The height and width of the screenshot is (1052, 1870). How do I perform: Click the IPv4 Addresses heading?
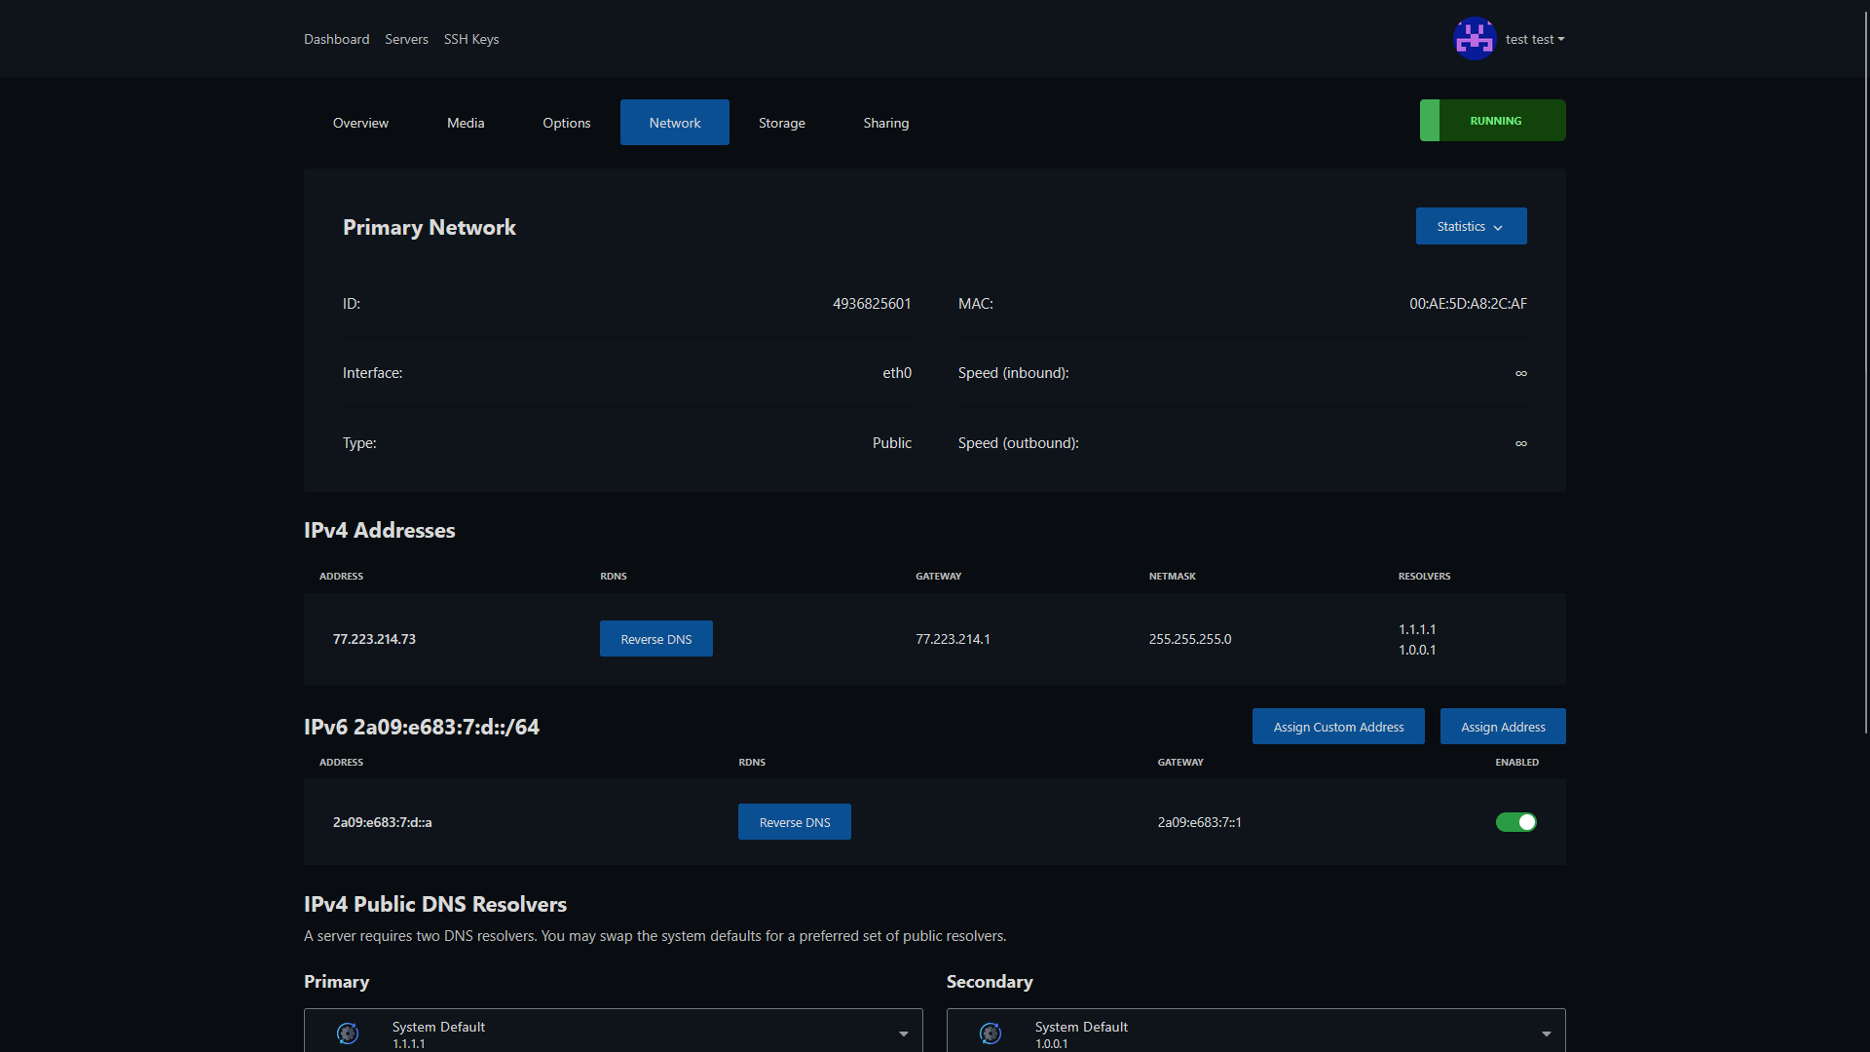380,530
